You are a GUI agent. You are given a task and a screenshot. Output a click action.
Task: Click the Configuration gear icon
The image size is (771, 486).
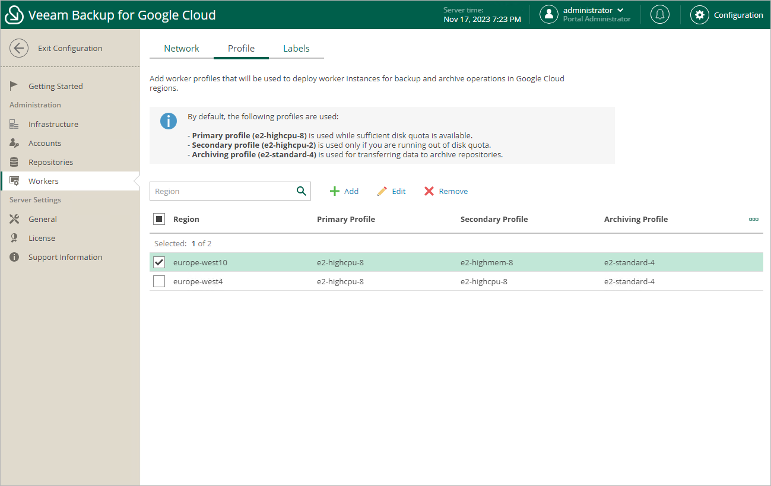point(700,15)
